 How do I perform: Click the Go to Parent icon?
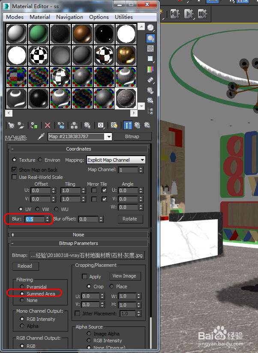137,125
